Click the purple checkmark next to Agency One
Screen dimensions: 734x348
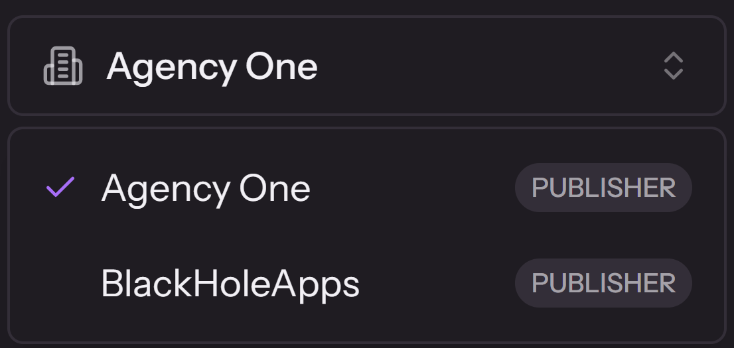(60, 188)
